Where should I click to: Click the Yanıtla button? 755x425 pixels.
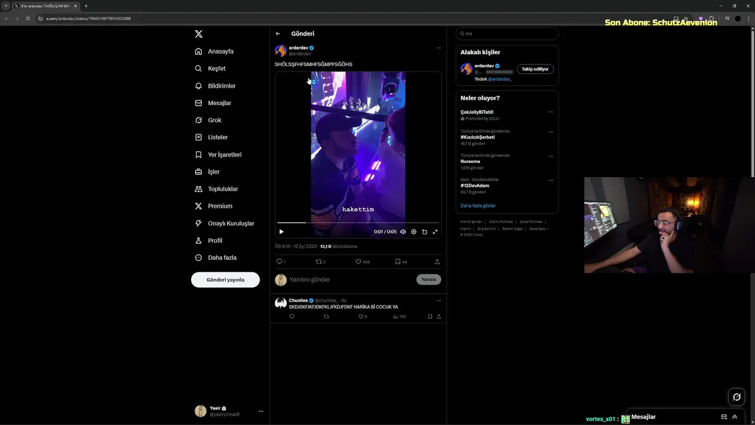pyautogui.click(x=429, y=280)
